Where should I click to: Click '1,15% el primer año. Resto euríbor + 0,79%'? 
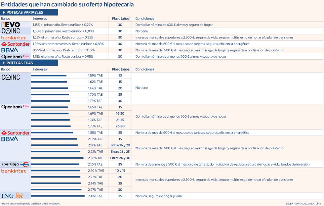[62, 25]
